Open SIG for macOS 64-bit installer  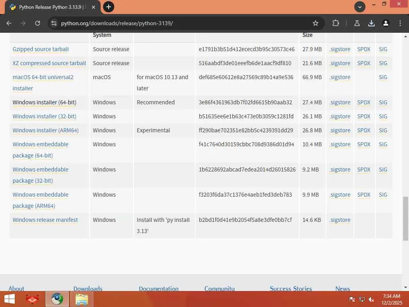coord(383,77)
